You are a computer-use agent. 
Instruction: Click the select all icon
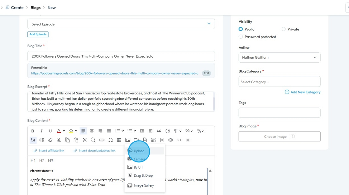pyautogui.click(x=188, y=140)
